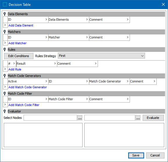Toggle the Evaluator section pin icon
Viewport: 168px width, 162px height.
click(5, 111)
